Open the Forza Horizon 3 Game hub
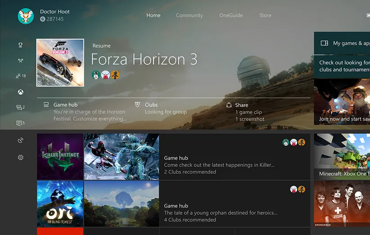This screenshot has width=370, height=235. point(86,112)
